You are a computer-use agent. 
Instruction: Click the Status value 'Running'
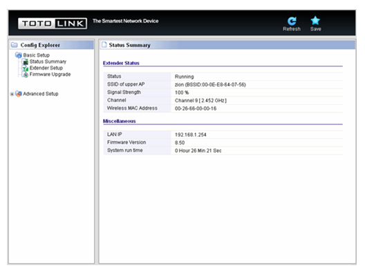(184, 77)
